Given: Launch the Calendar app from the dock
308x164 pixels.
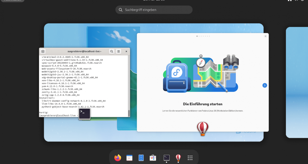Looking at the screenshot, I should pos(129,158).
